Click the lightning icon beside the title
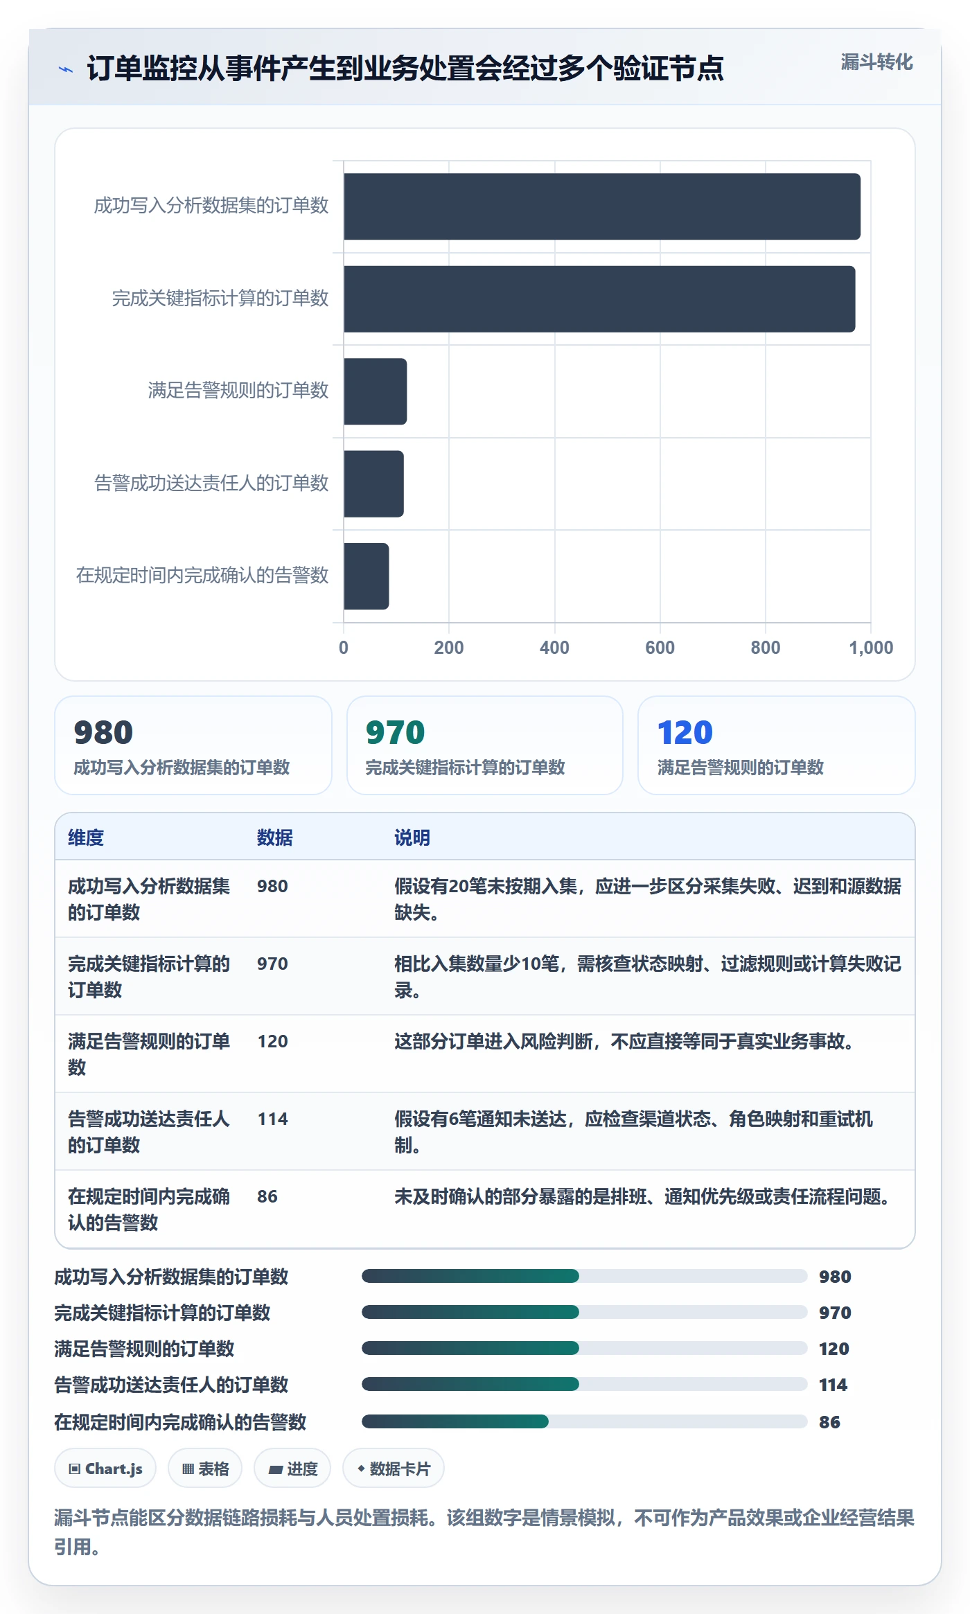Image resolution: width=970 pixels, height=1614 pixels. tap(65, 69)
